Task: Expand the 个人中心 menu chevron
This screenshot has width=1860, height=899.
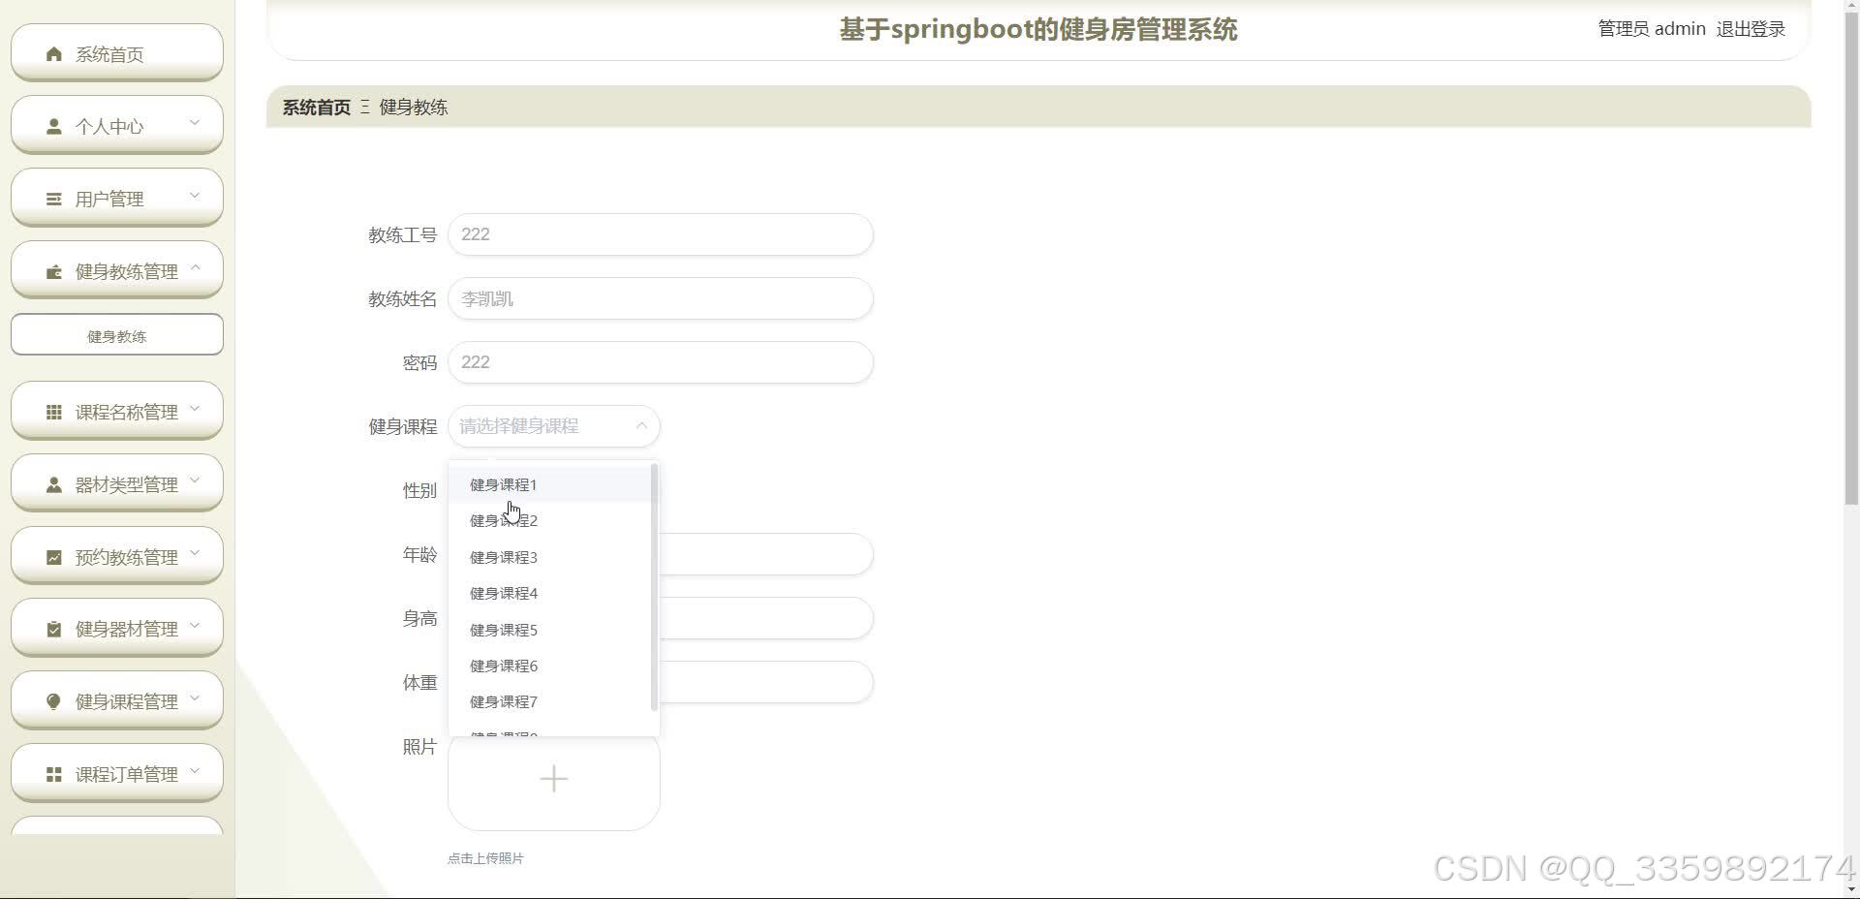Action: (195, 122)
